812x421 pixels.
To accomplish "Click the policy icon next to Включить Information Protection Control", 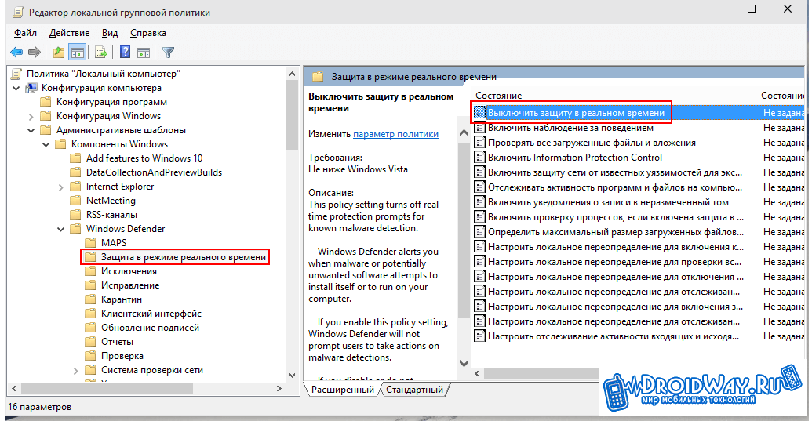I will coord(480,158).
